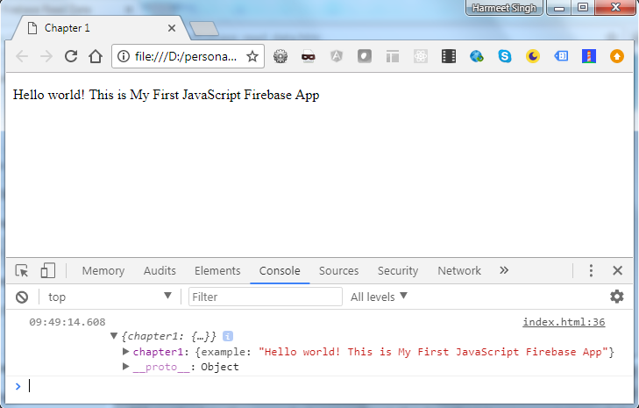Close the Chapter 1 tab
The image size is (639, 408).
point(172,28)
